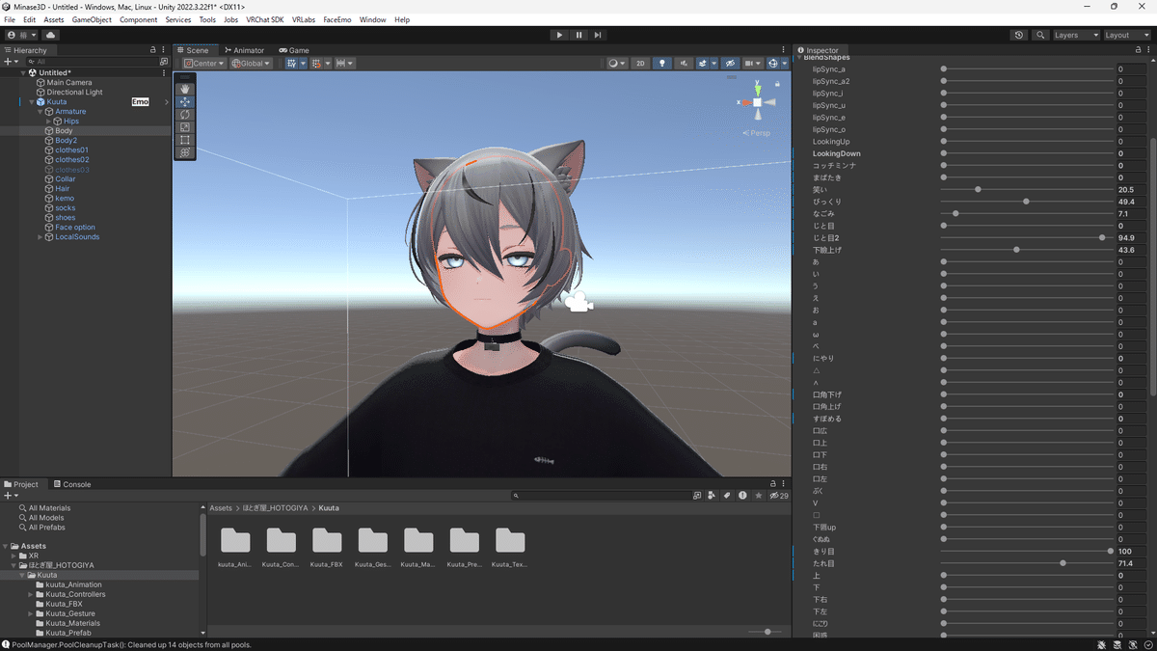Select the Rect Transform tool

click(185, 139)
